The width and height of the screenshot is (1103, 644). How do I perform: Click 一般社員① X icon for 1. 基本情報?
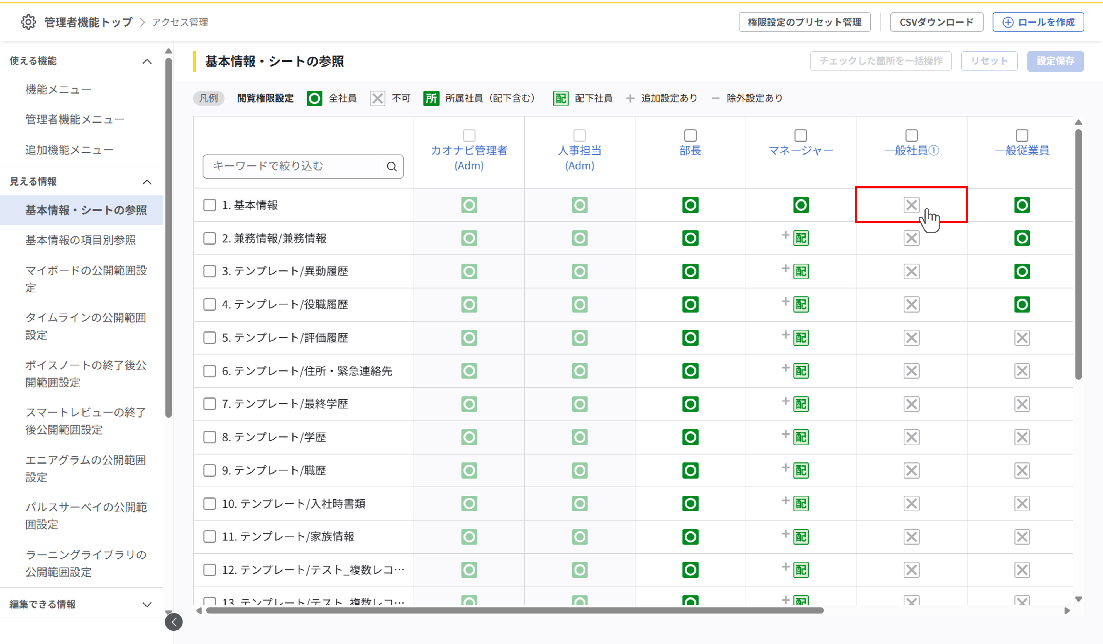coord(911,205)
